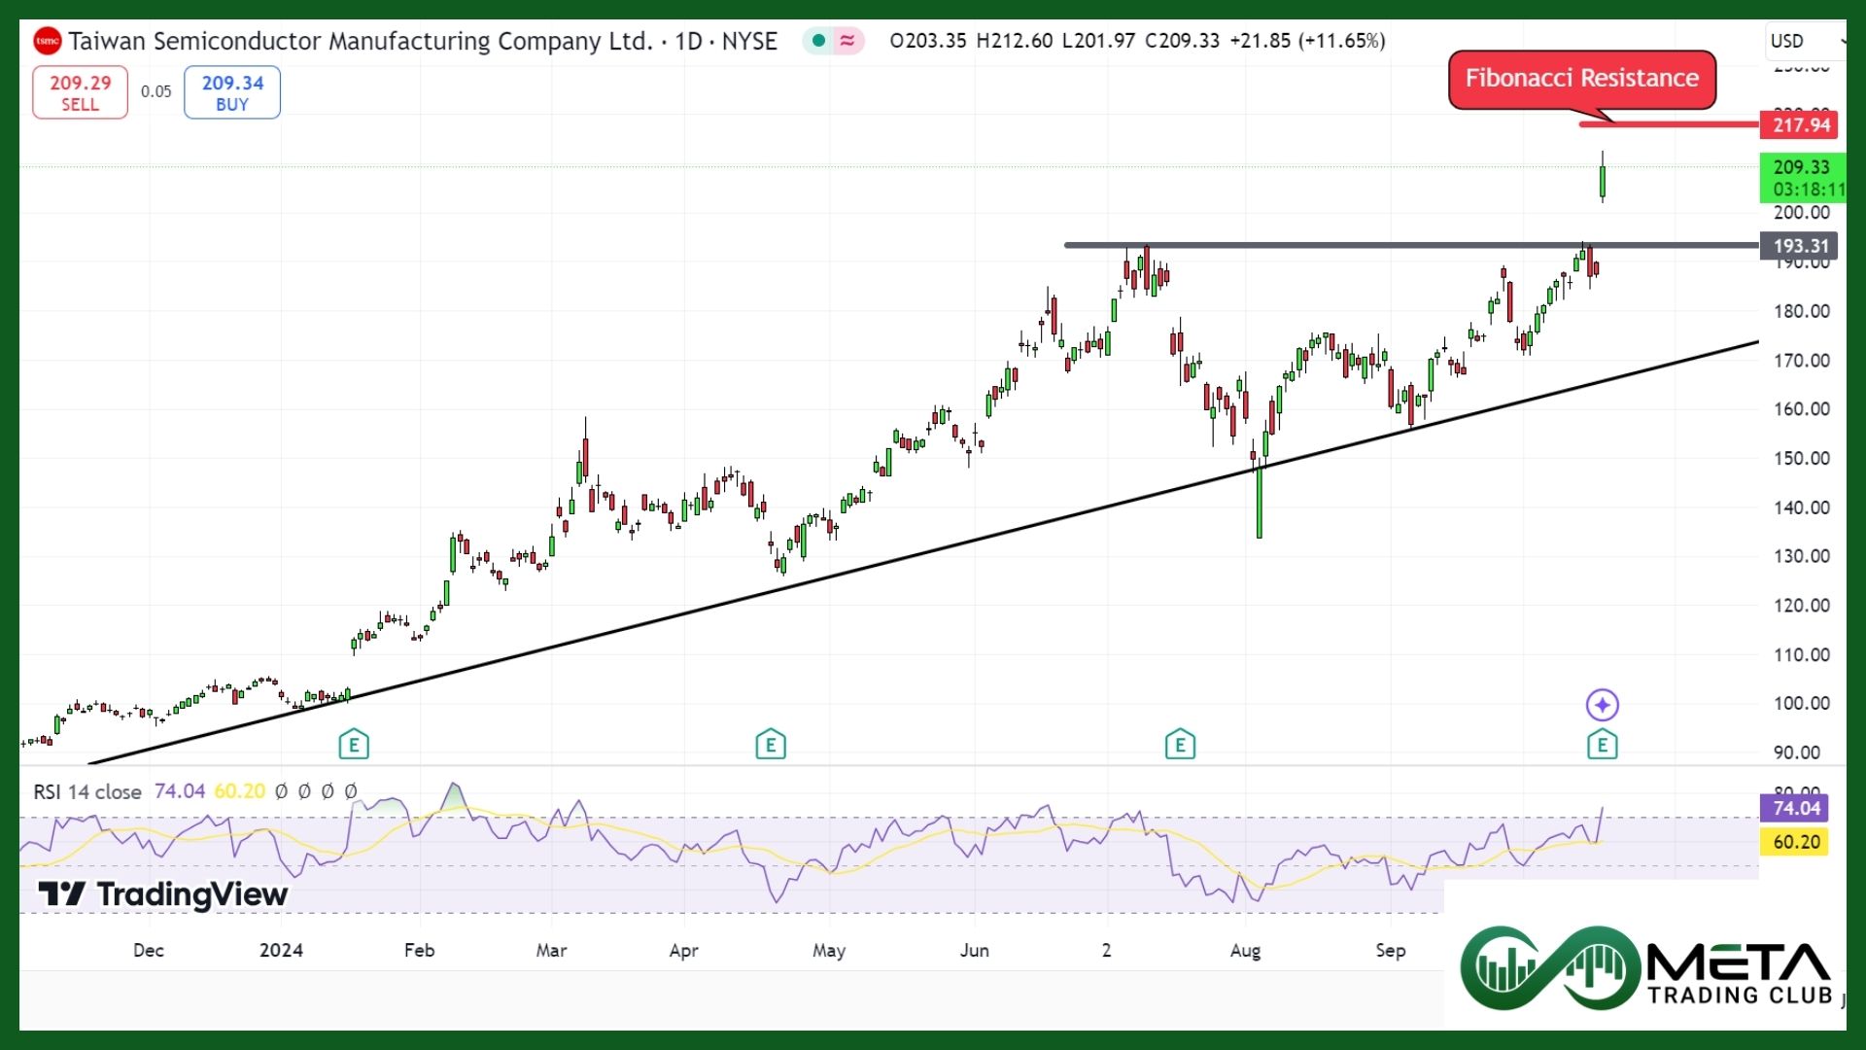Open the earnings marker near February
The width and height of the screenshot is (1866, 1050).
354,745
